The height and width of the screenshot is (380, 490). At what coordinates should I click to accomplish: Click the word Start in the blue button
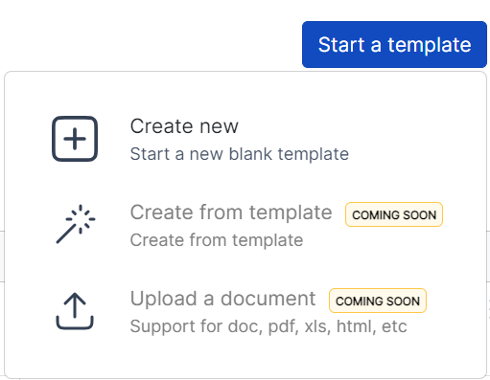341,44
